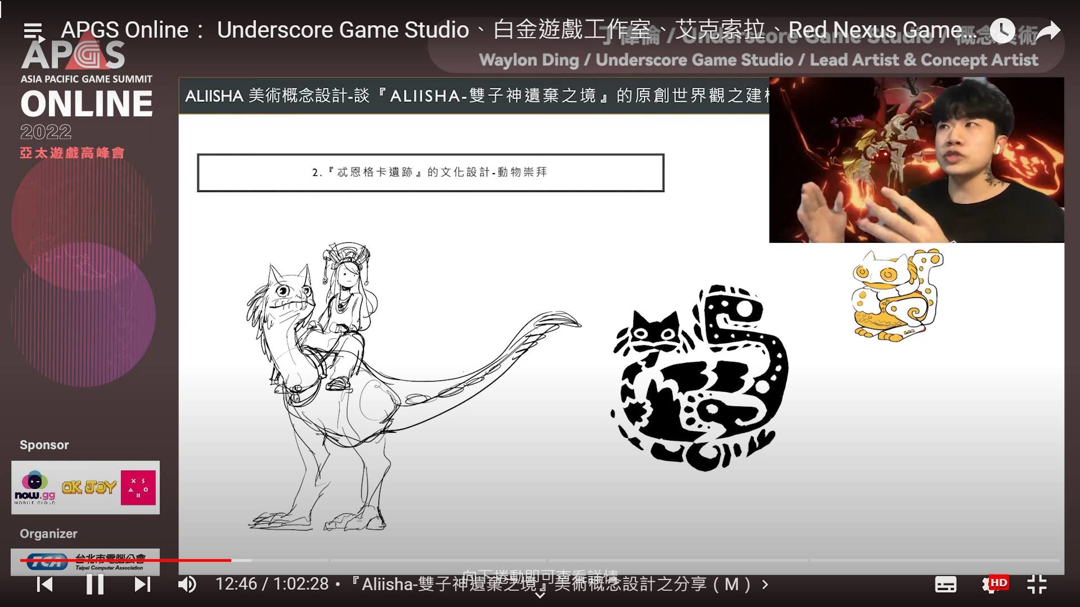The width and height of the screenshot is (1080, 607).
Task: Click the "Sponsor" label
Action: (44, 445)
